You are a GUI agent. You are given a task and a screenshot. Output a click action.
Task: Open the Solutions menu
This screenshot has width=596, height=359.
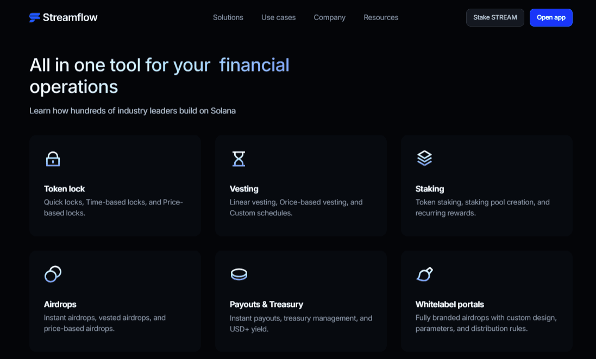tap(228, 17)
